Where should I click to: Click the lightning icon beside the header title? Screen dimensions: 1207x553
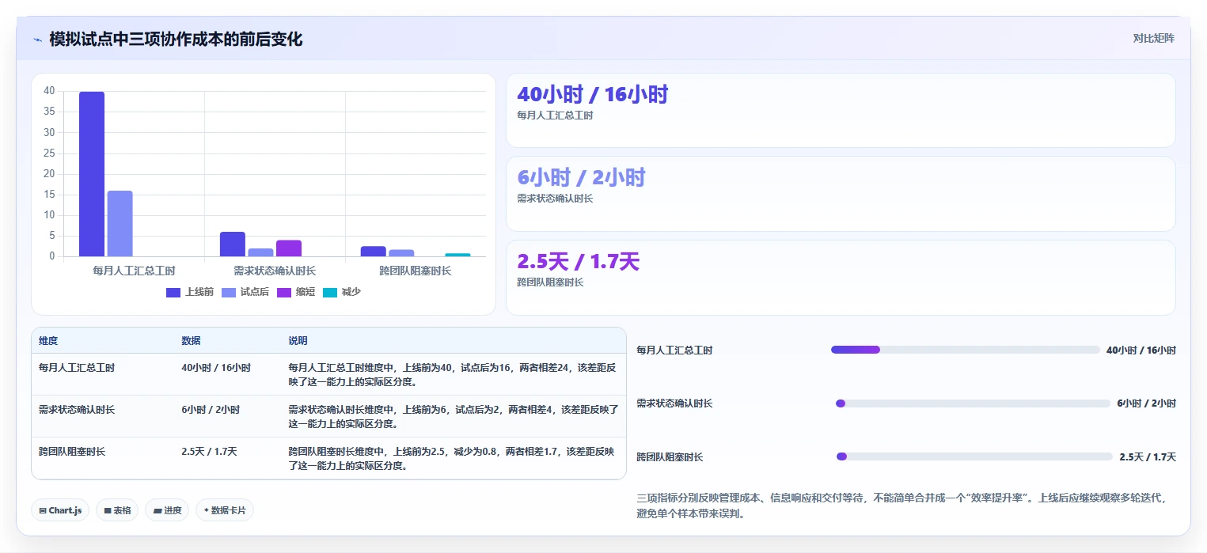click(x=38, y=40)
